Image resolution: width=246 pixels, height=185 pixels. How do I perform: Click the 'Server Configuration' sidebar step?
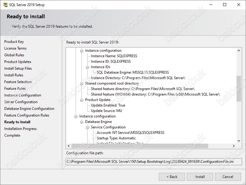(x=21, y=102)
